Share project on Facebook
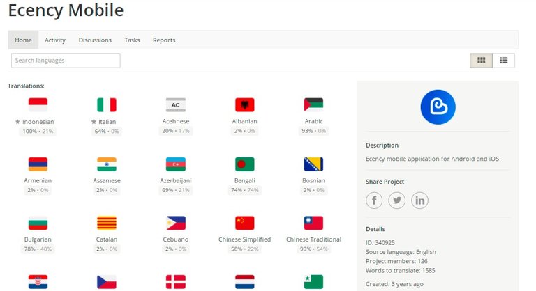Image resolution: width=536 pixels, height=291 pixels. point(374,200)
